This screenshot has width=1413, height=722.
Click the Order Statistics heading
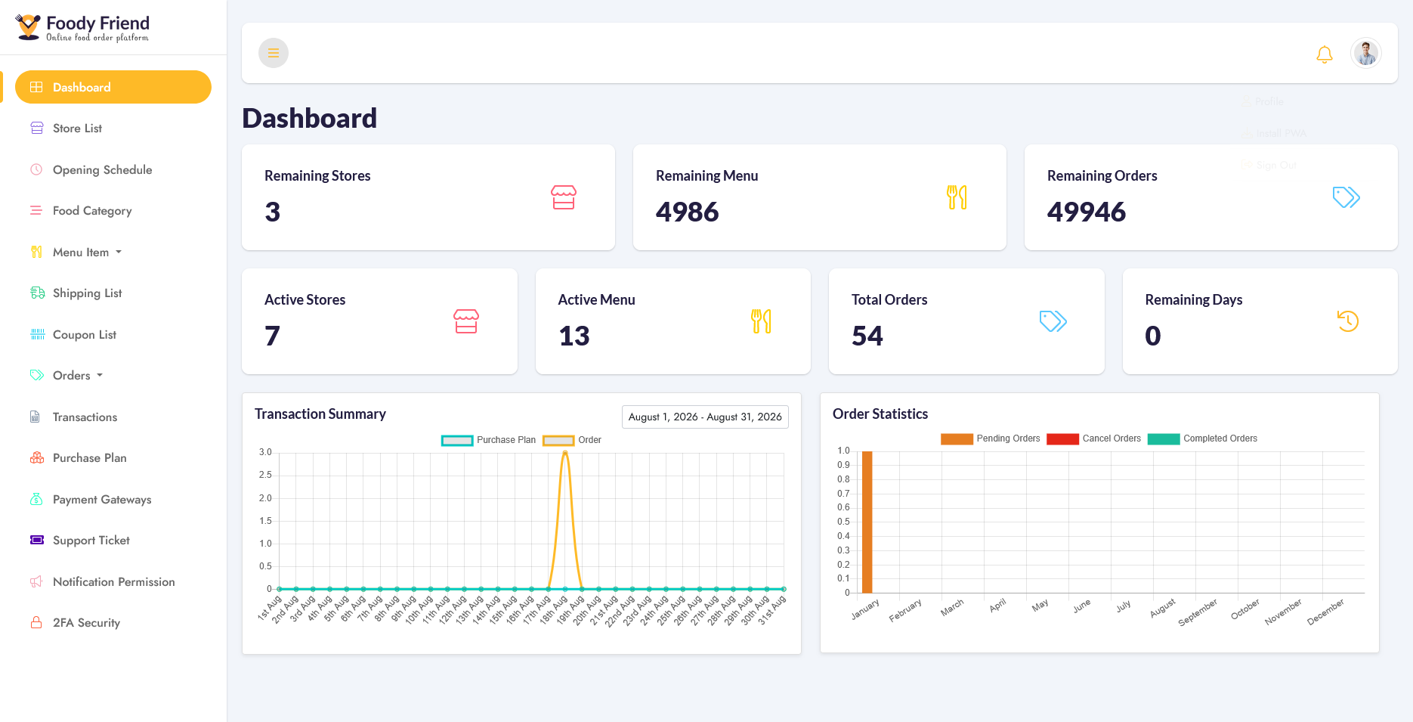[x=880, y=414]
